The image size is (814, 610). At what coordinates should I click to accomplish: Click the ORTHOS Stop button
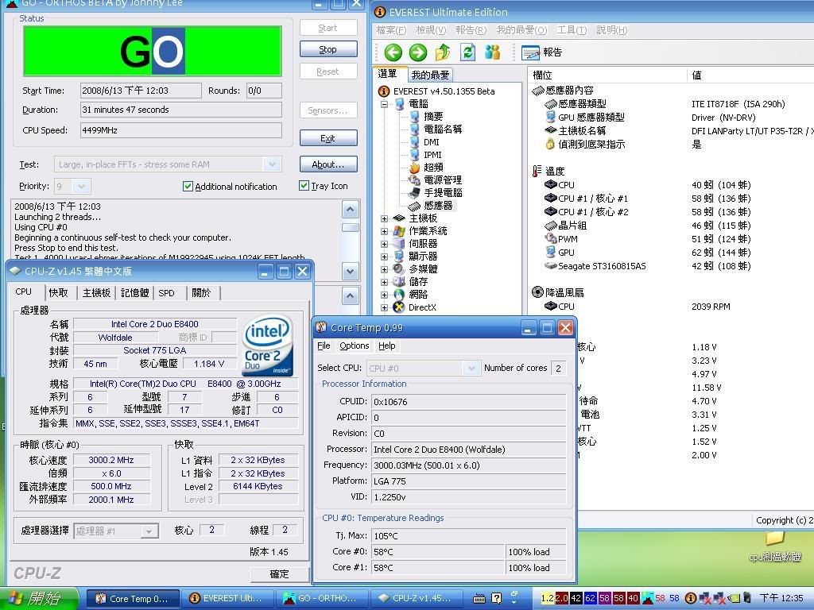point(328,49)
